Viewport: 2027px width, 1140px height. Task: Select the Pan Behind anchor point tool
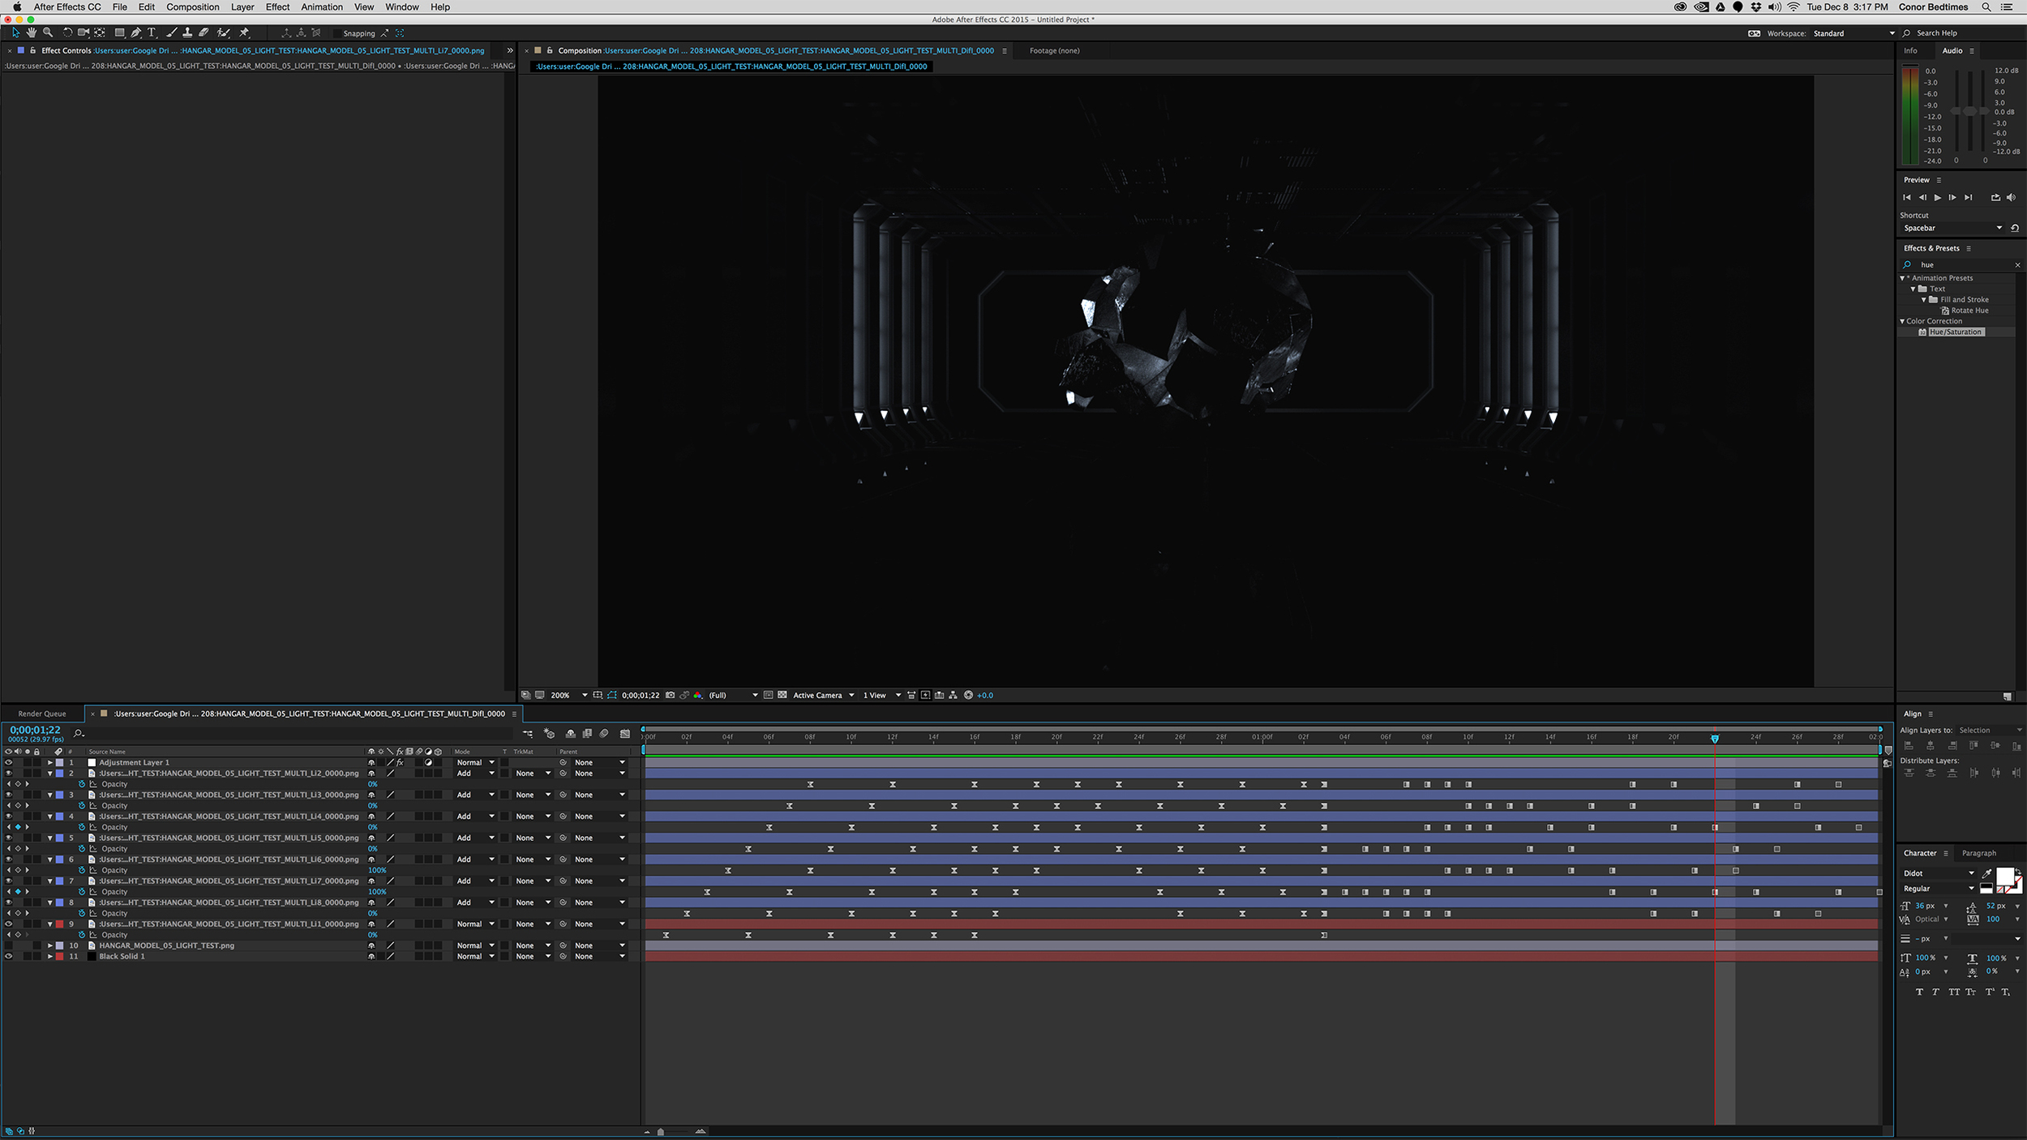pos(100,33)
